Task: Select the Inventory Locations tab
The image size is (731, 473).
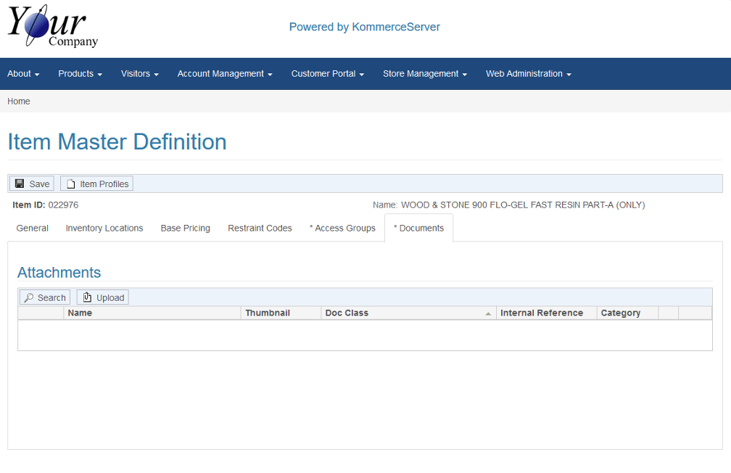Action: [104, 228]
